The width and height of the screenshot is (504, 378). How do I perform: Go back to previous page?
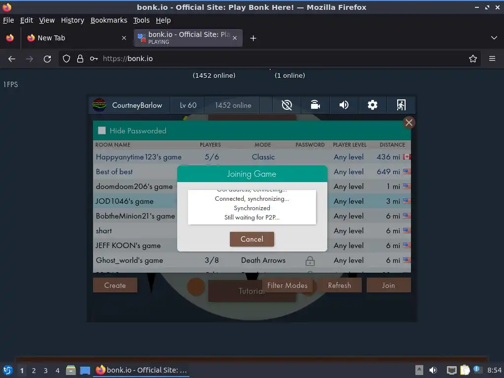pyautogui.click(x=12, y=59)
